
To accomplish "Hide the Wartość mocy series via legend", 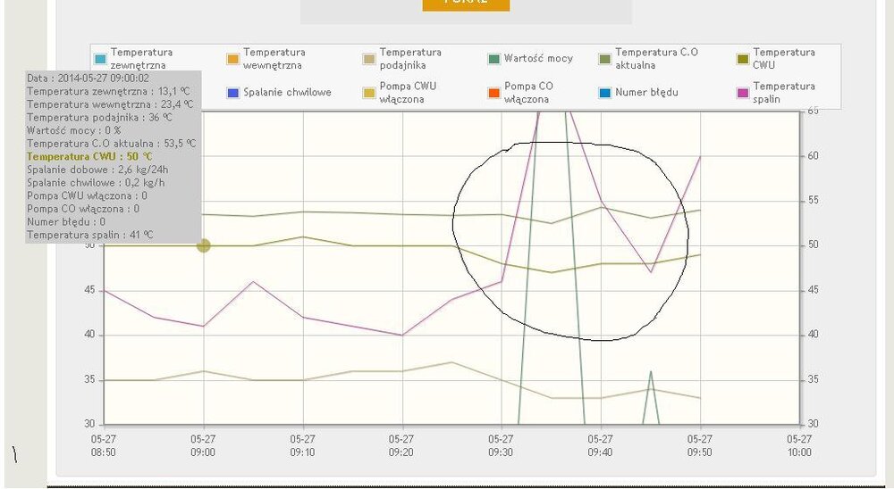I will click(493, 59).
